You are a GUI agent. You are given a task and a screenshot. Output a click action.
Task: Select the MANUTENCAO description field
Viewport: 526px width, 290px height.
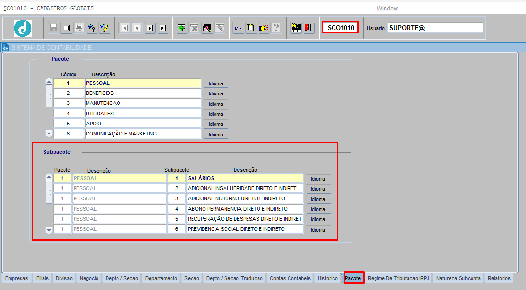click(x=143, y=103)
